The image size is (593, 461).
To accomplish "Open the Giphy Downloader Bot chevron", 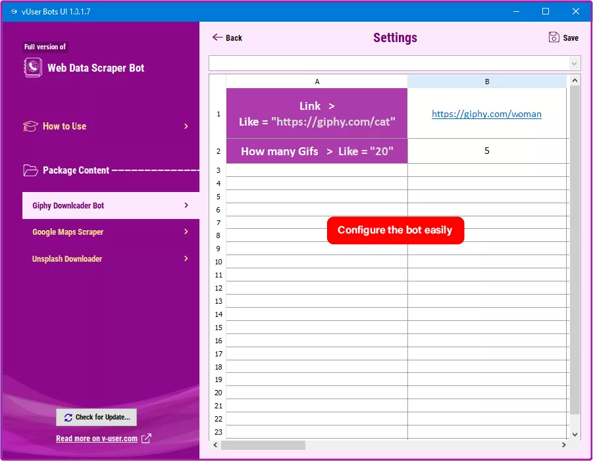I will pyautogui.click(x=186, y=205).
